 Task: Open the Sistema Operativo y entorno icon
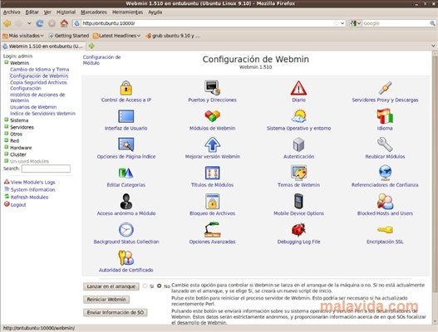pos(298,116)
